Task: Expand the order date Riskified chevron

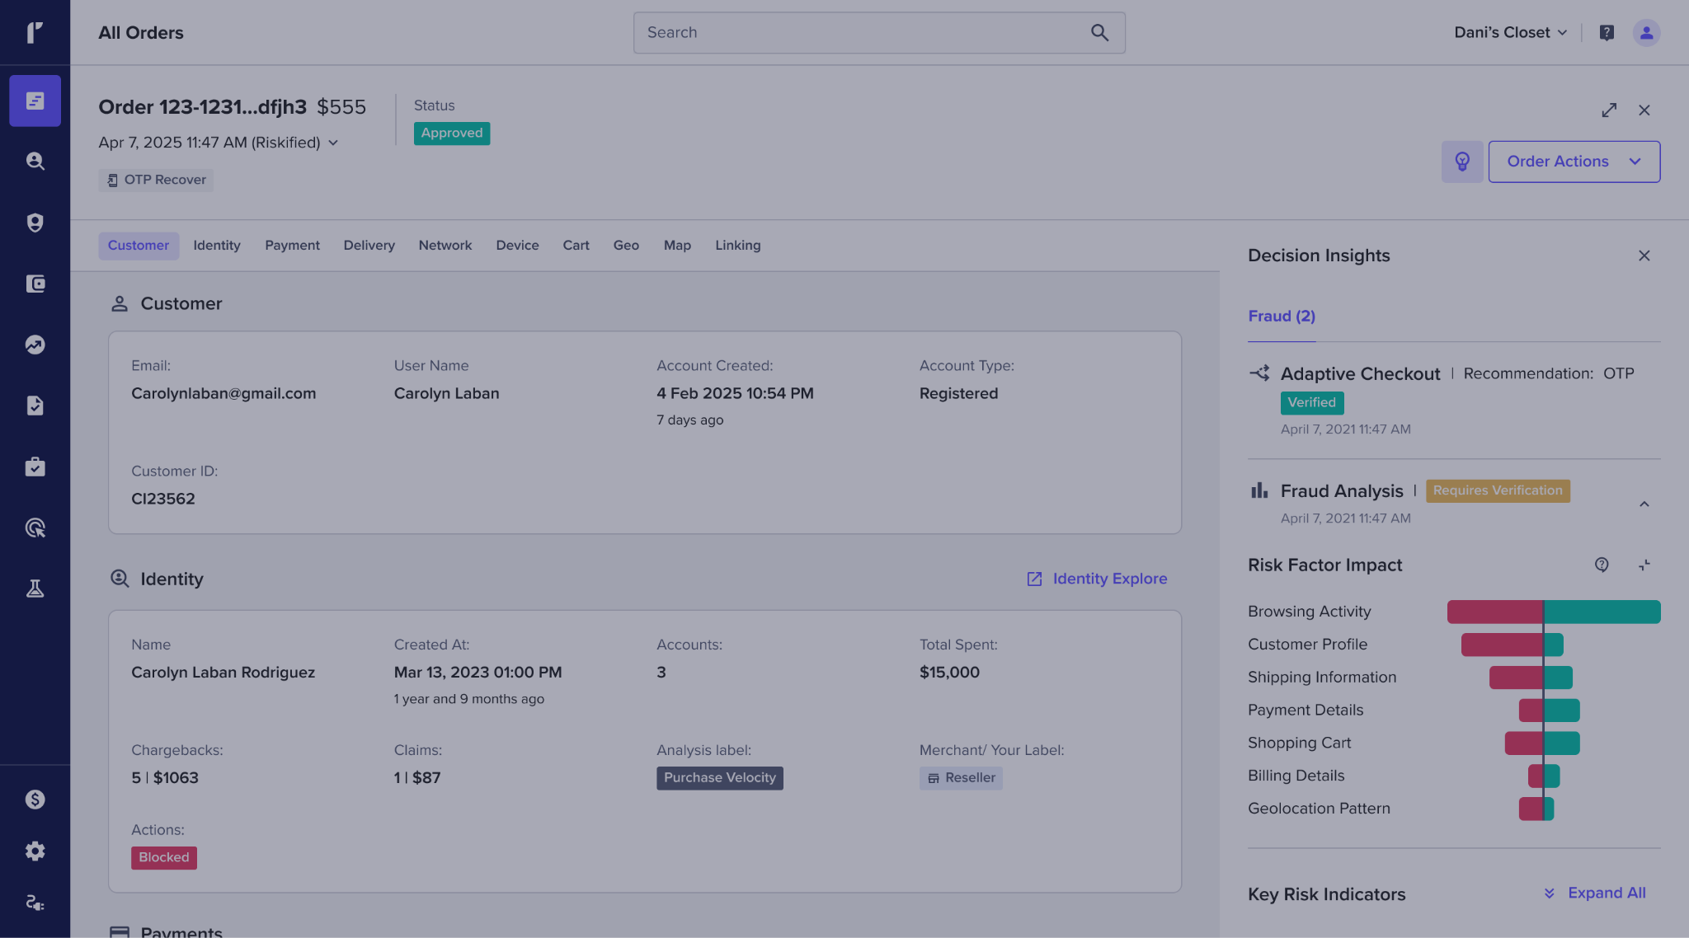Action: [x=333, y=143]
